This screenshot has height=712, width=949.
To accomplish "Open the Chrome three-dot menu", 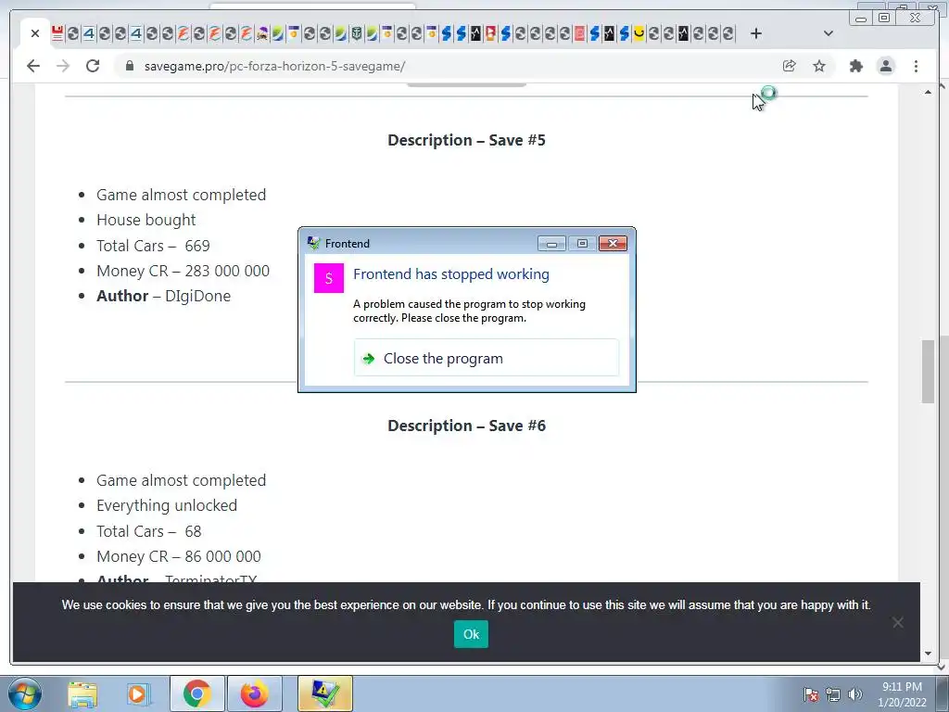I will (x=916, y=66).
